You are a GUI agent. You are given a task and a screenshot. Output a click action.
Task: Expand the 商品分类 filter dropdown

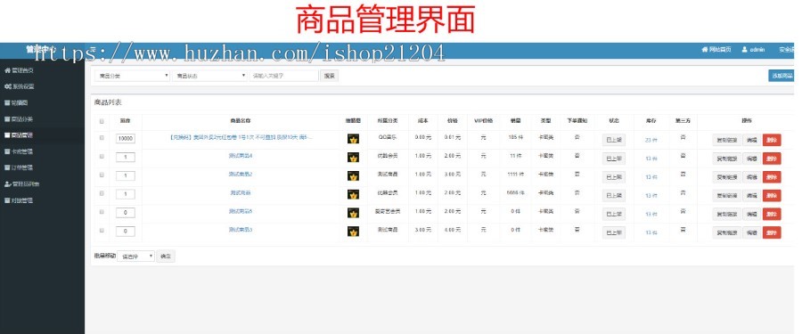pos(132,76)
